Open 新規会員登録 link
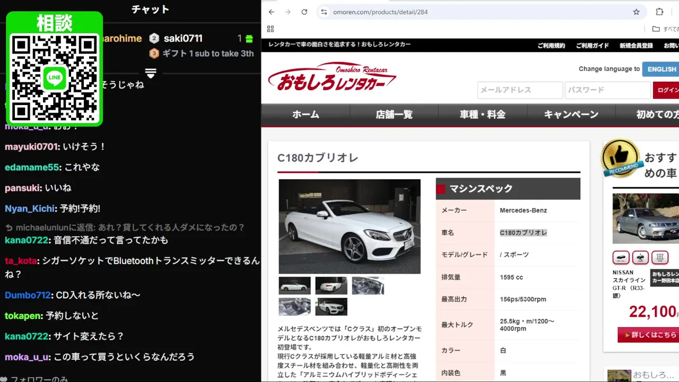679x382 pixels. 636,46
